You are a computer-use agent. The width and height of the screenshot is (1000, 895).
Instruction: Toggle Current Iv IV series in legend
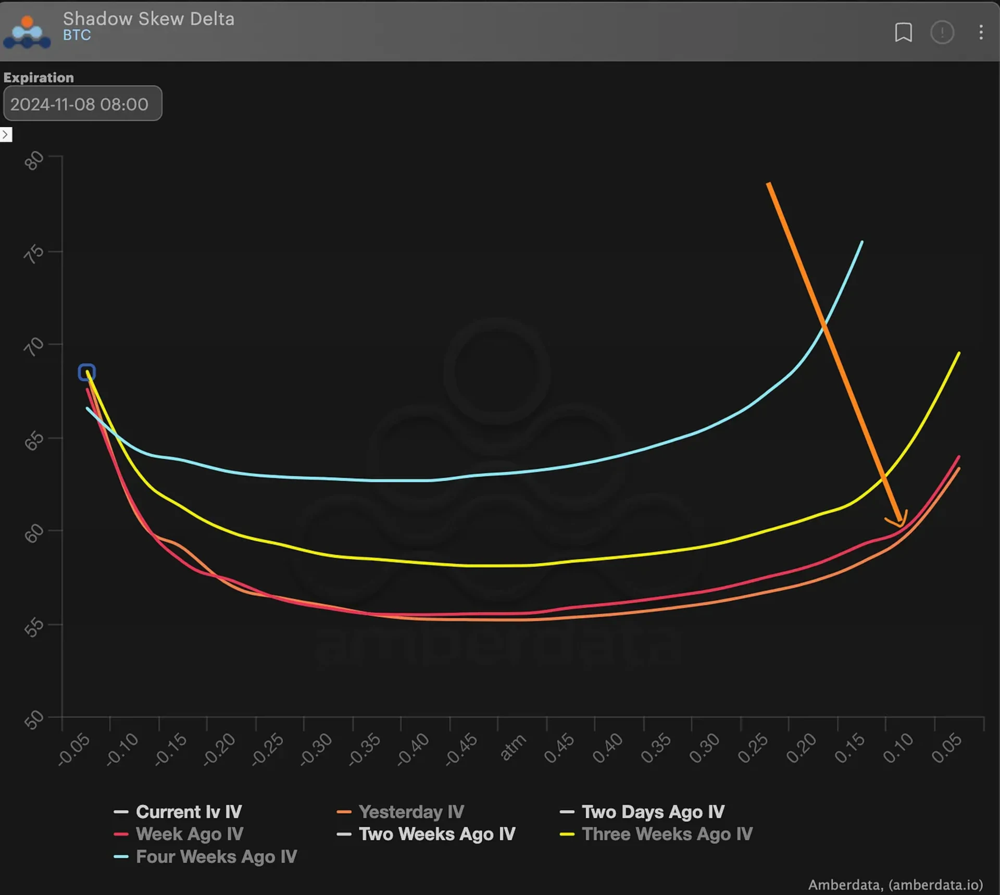[178, 812]
